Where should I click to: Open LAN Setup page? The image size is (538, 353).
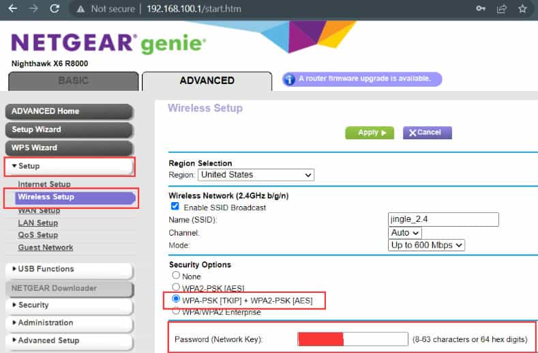pyautogui.click(x=38, y=223)
